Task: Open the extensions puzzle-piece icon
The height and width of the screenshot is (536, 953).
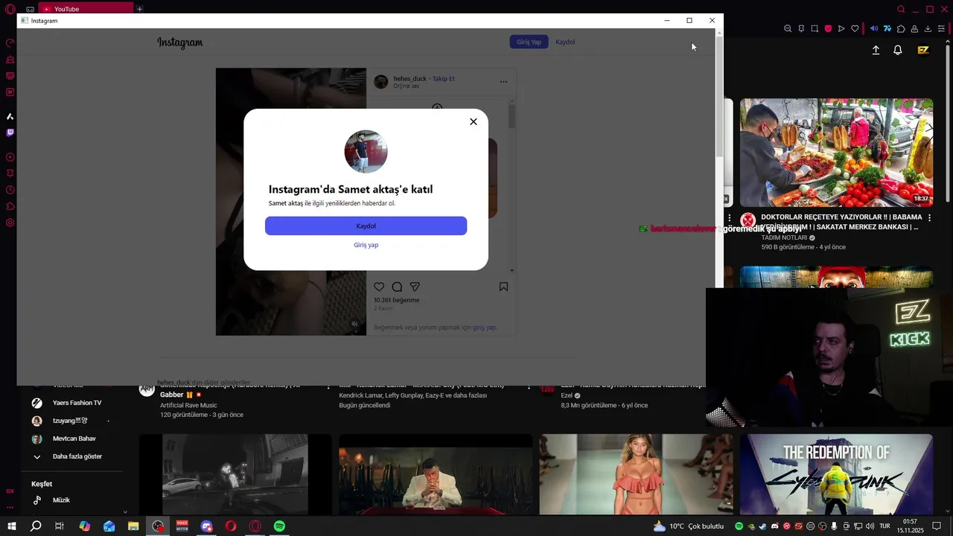Action: pos(901,29)
